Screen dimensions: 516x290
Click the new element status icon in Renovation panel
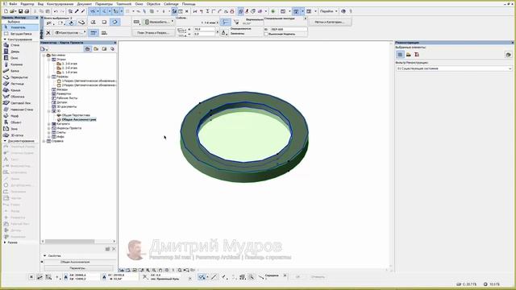pyautogui.click(x=417, y=55)
